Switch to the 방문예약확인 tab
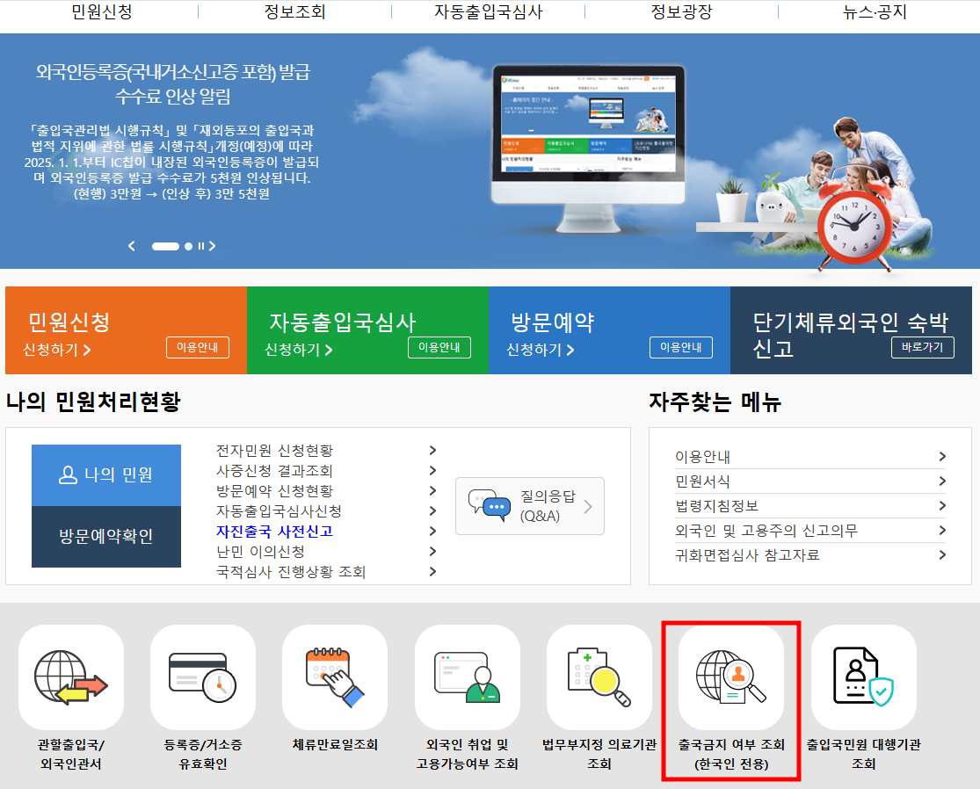980x789 pixels. coord(105,537)
